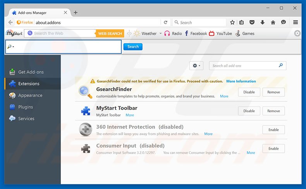Open the add-ons tools gear dropdown

click(x=196, y=66)
